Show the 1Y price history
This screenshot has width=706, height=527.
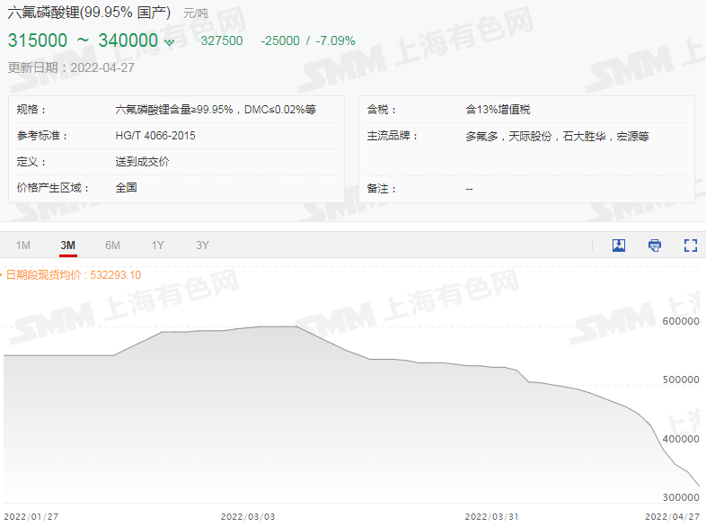coord(157,246)
